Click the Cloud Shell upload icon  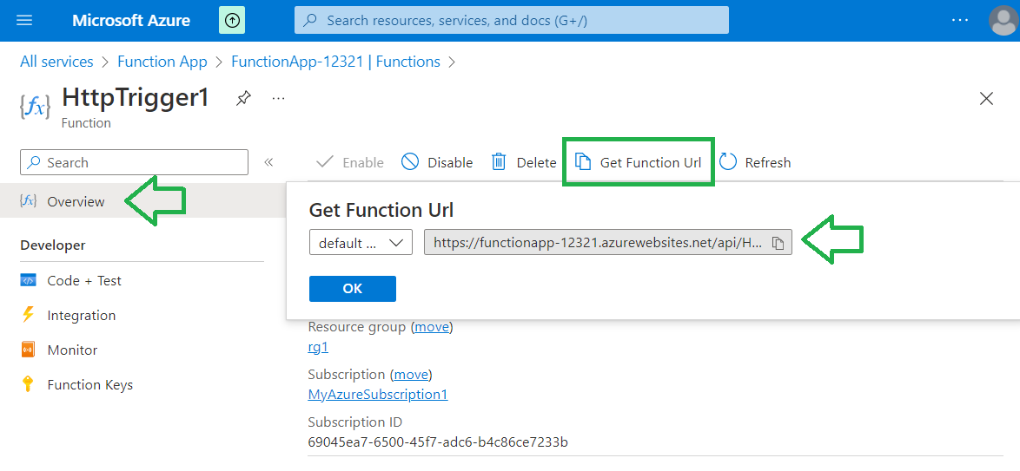coord(231,20)
